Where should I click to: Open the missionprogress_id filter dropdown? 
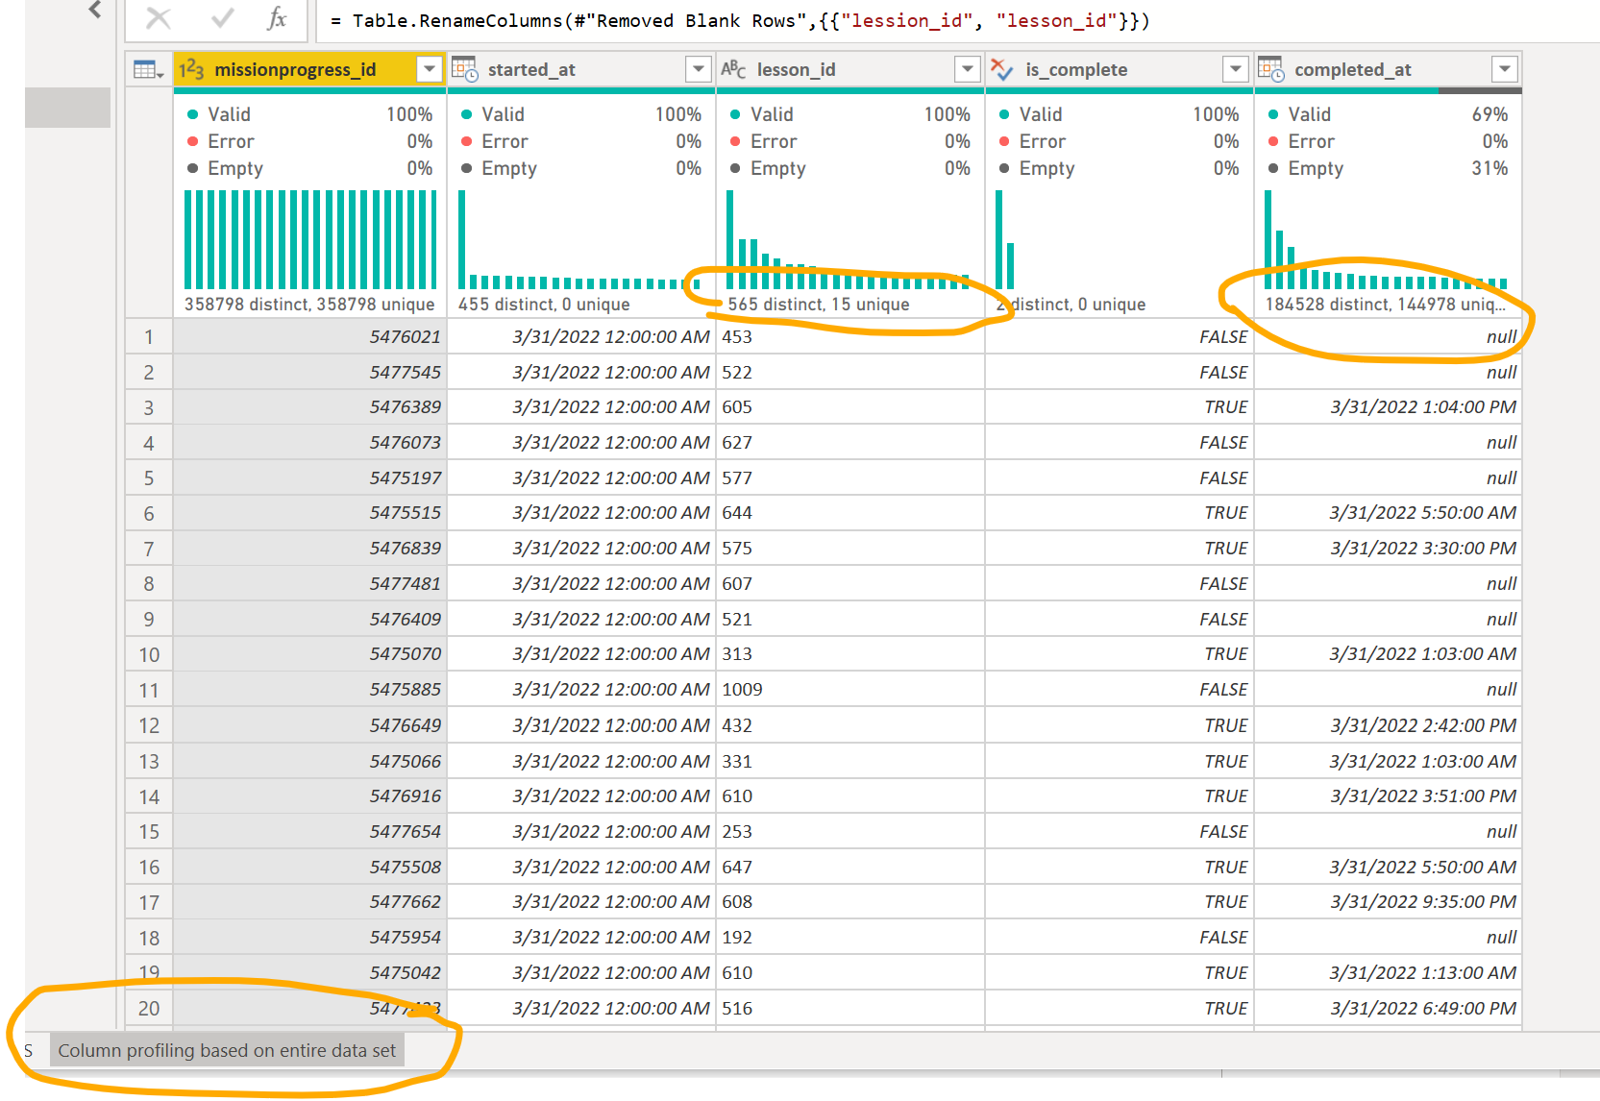(x=430, y=69)
